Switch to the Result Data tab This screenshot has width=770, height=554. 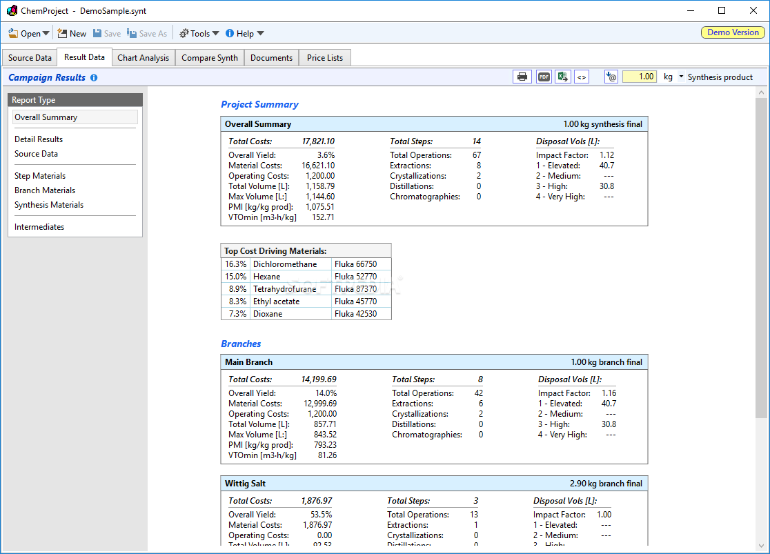pos(84,57)
